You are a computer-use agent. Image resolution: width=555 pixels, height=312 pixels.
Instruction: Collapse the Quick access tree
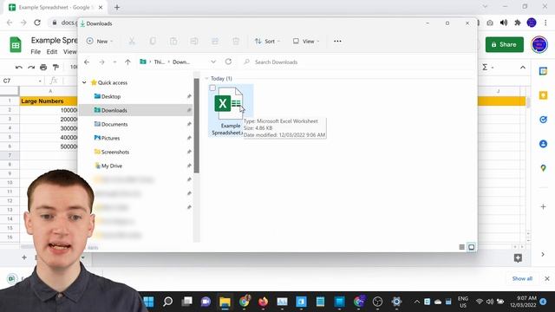pyautogui.click(x=84, y=82)
